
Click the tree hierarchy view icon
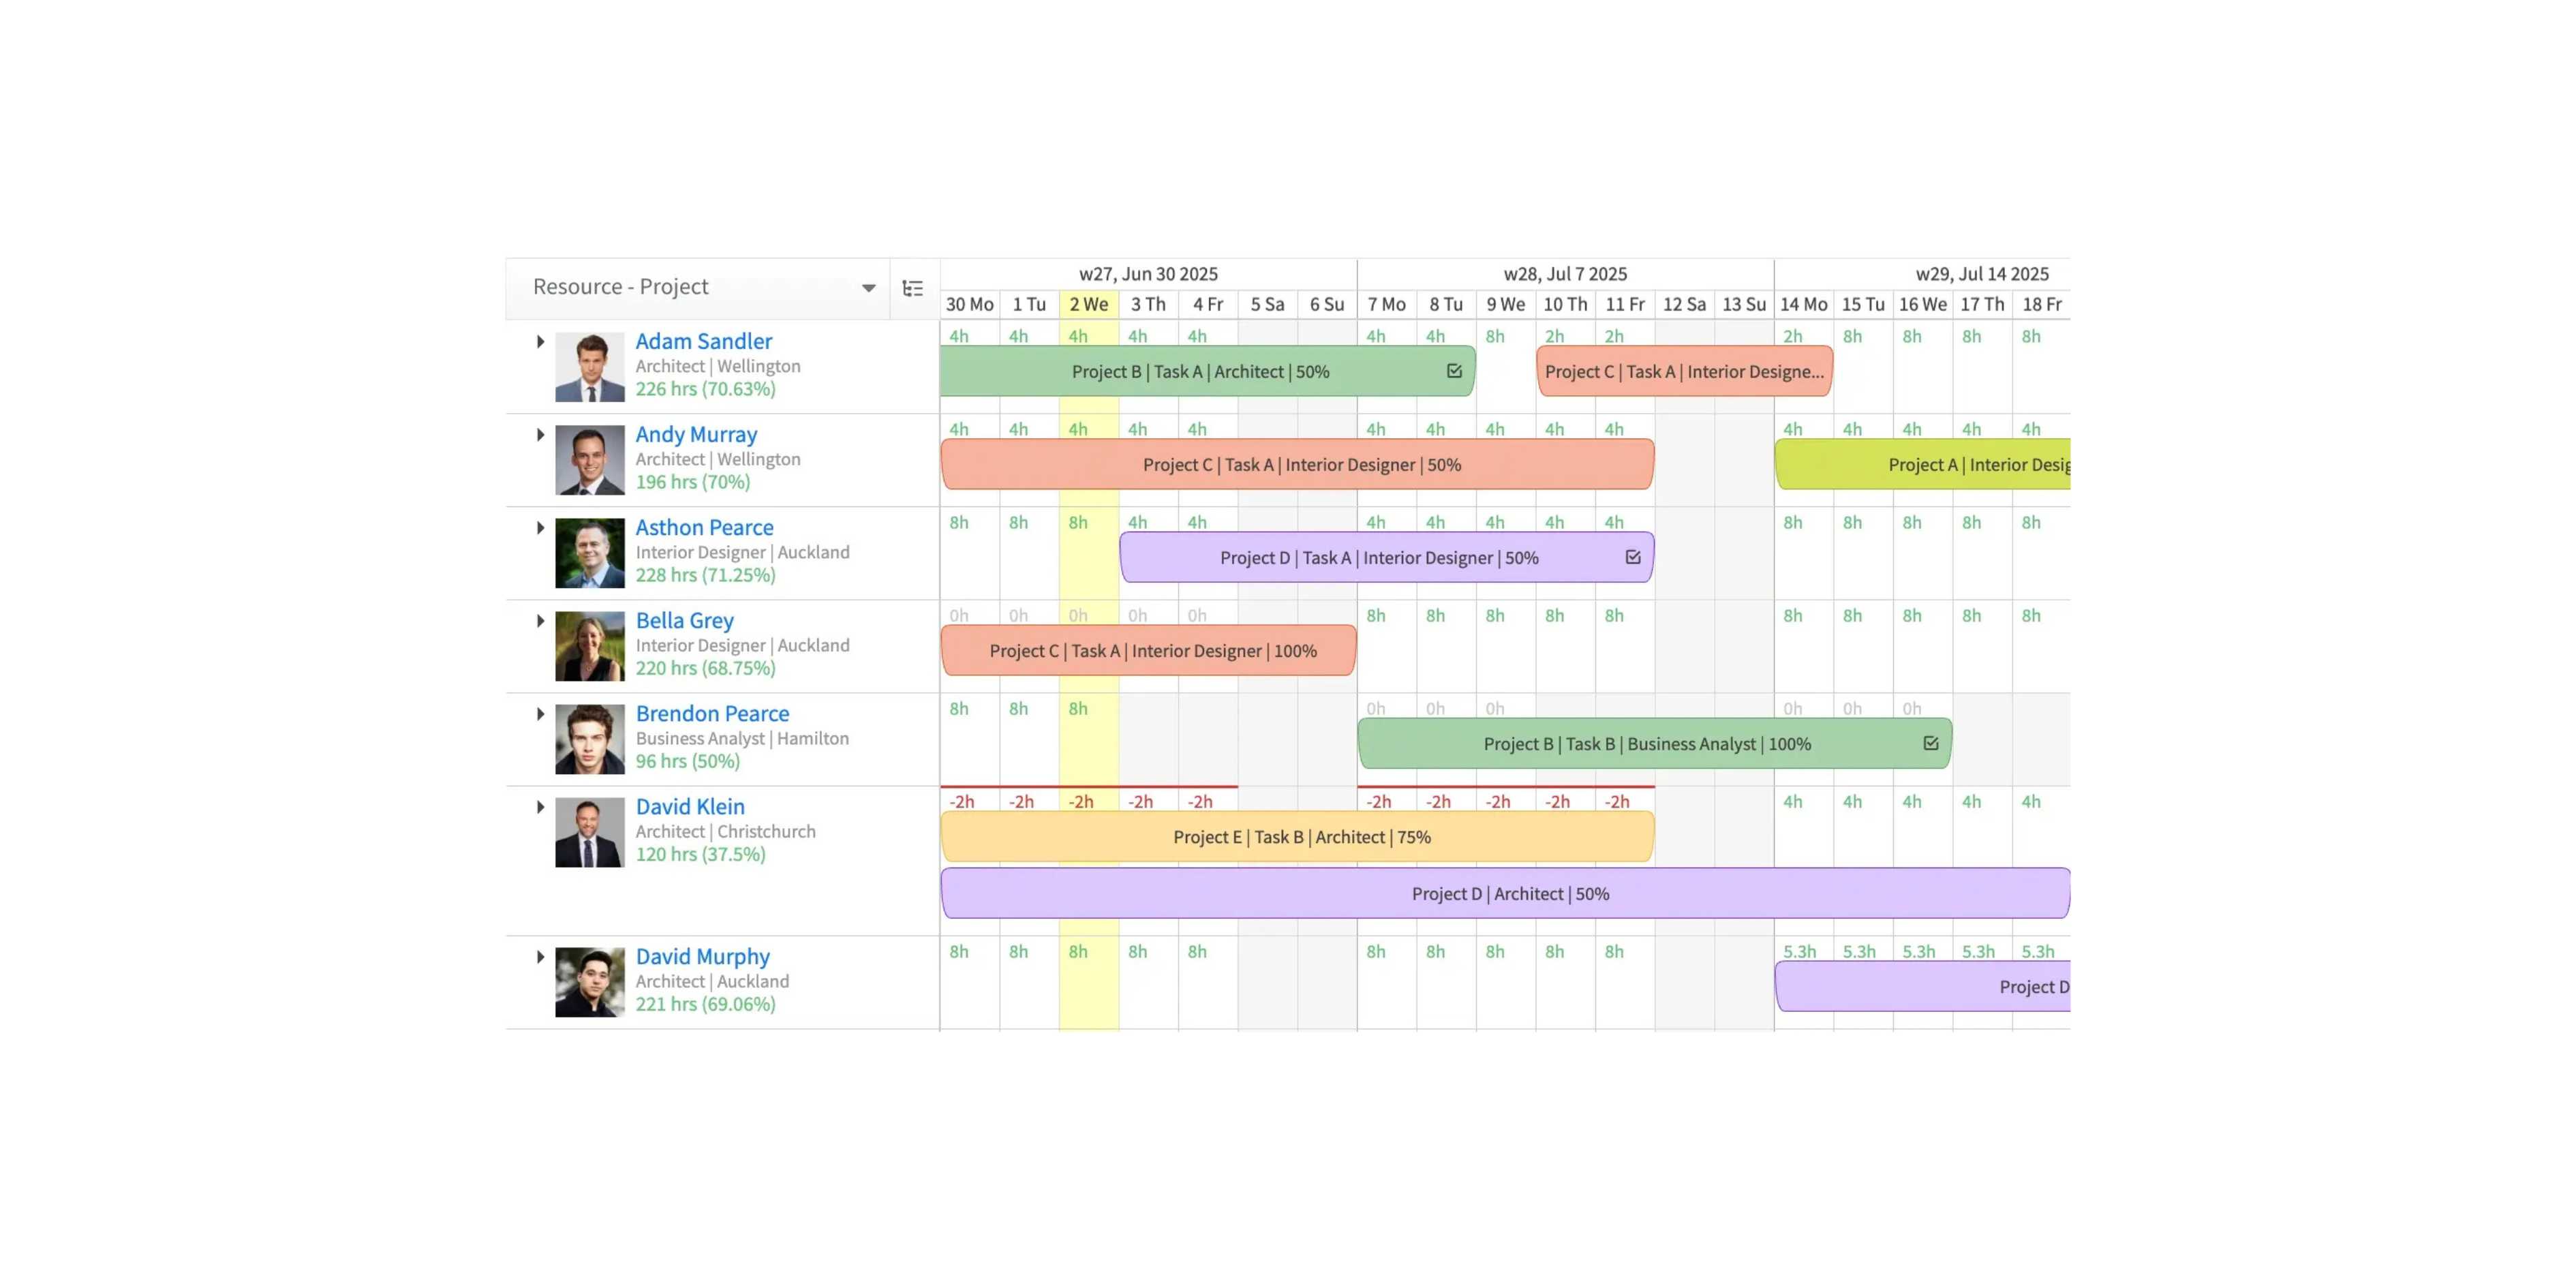click(912, 289)
